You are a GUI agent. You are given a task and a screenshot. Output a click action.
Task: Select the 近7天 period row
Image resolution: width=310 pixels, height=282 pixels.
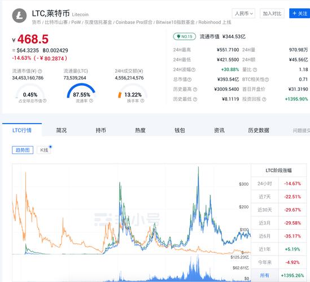(279, 197)
